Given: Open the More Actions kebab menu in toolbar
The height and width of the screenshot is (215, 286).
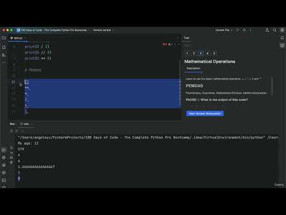Looking at the screenshot, I should coord(251,30).
